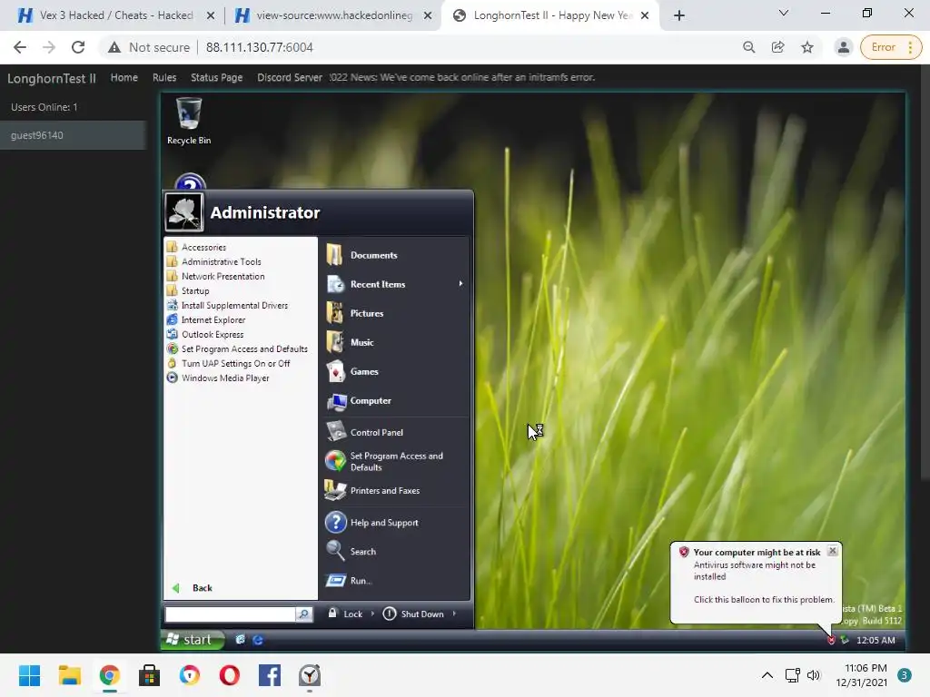Open Printers and Faxes
This screenshot has width=930, height=697.
click(385, 490)
